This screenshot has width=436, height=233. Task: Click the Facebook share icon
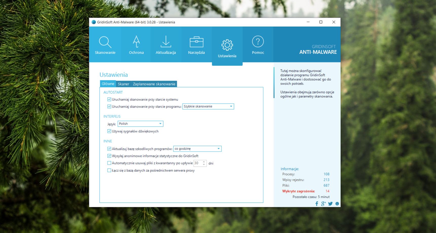tap(317, 204)
